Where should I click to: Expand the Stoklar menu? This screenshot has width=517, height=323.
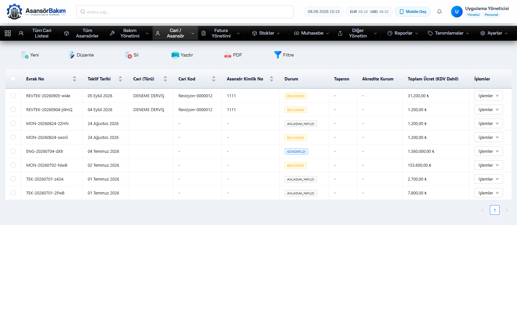pyautogui.click(x=266, y=33)
